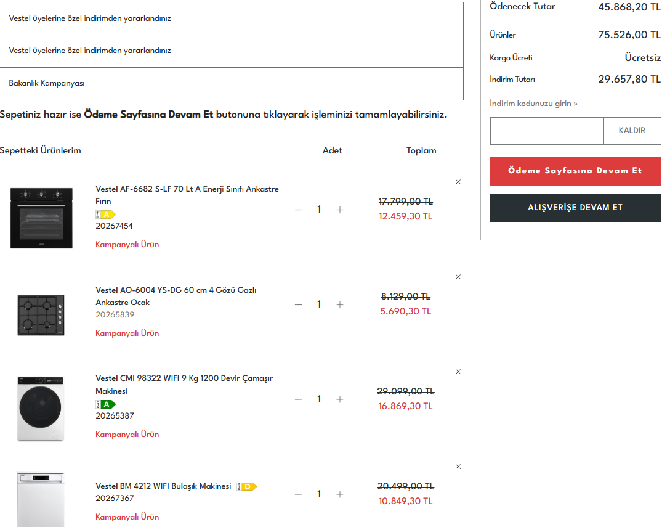The width and height of the screenshot is (662, 527).
Task: Decrease quantity of the CMI 98322 washer
Action: pyautogui.click(x=299, y=399)
